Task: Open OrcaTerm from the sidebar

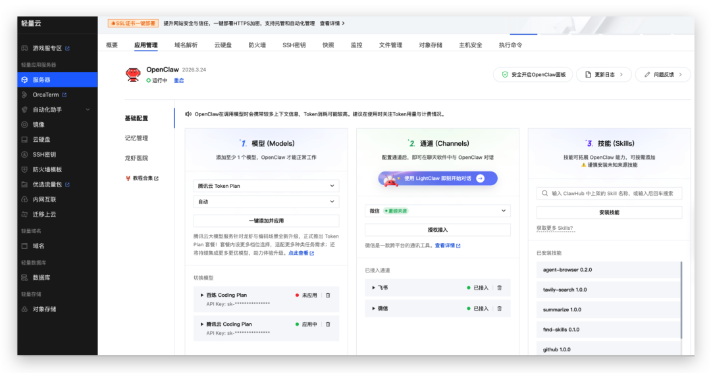Action: pos(45,95)
